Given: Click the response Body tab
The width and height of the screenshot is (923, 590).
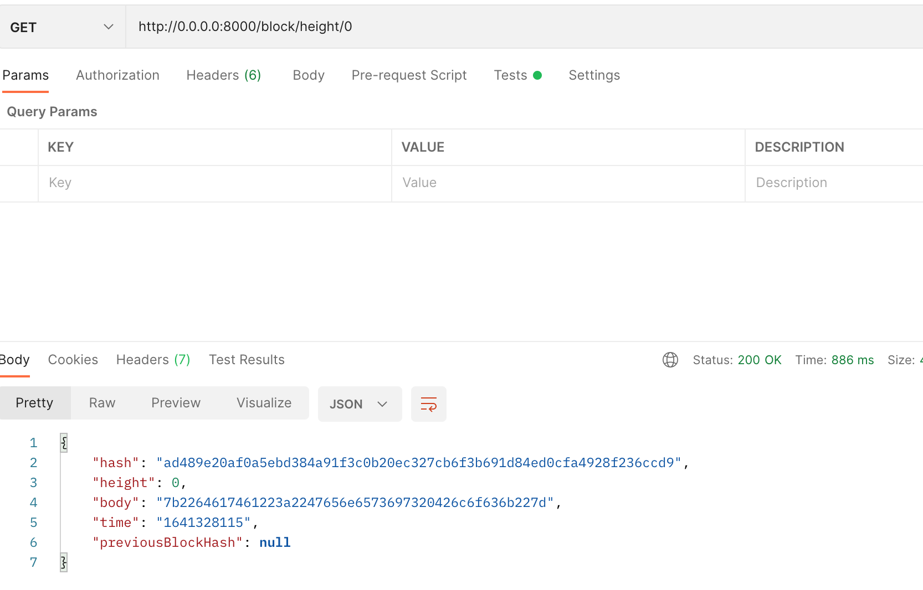Looking at the screenshot, I should pos(14,360).
